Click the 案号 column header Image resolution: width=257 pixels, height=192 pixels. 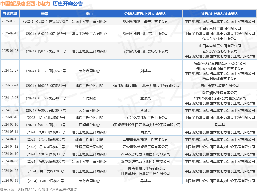pos(45,14)
